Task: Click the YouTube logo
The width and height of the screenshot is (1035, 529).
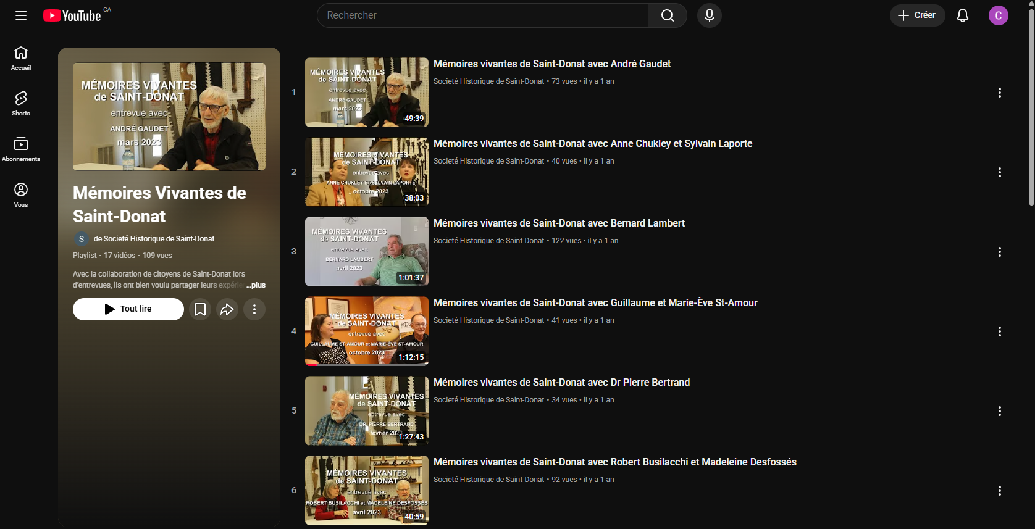Action: (72, 15)
